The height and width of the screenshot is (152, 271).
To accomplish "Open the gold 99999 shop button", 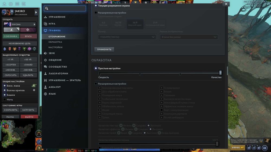I will click(x=238, y=148).
